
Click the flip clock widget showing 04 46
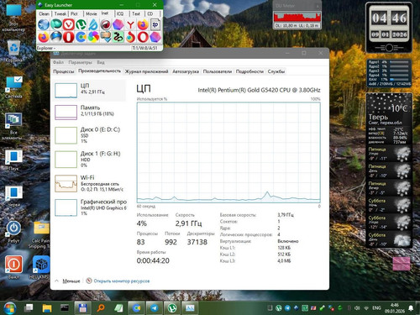389,27
